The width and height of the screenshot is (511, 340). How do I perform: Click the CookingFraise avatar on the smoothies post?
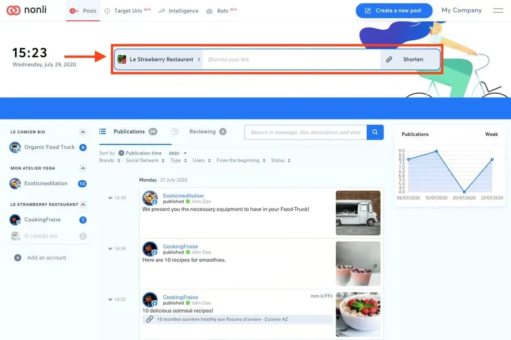[150, 249]
